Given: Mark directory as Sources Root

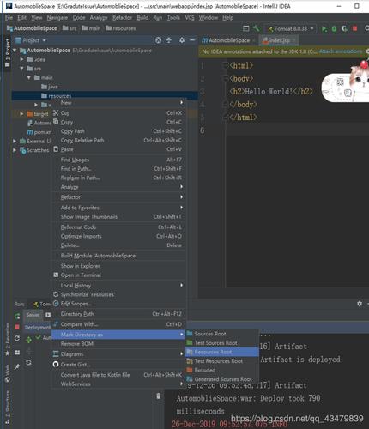Looking at the screenshot, I should point(222,334).
